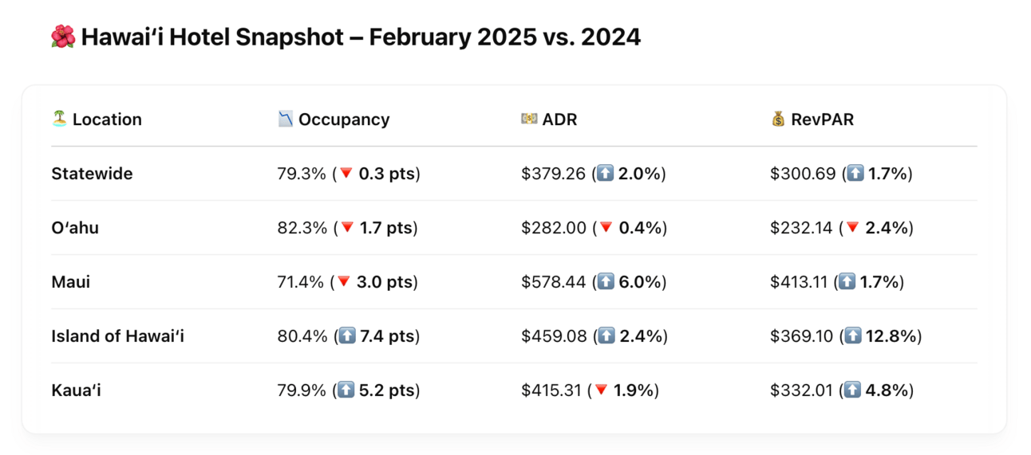Viewport: 1031px width, 455px height.
Task: Click the $578.44 ADR value for Maui
Action: 553,282
